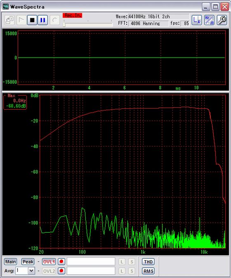Viewport: 231px width, 278px height.
Task: Click the Wave format field 44100Hz 16bit 2ch
Action: pyautogui.click(x=158, y=16)
